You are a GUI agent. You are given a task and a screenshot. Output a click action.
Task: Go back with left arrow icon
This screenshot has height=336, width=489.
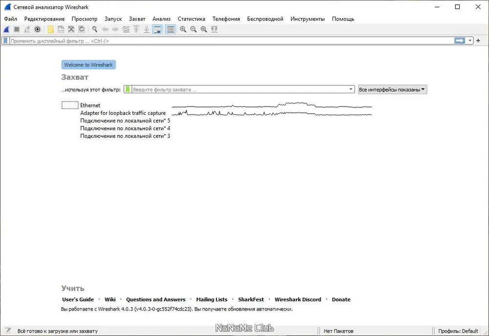[x=105, y=29]
